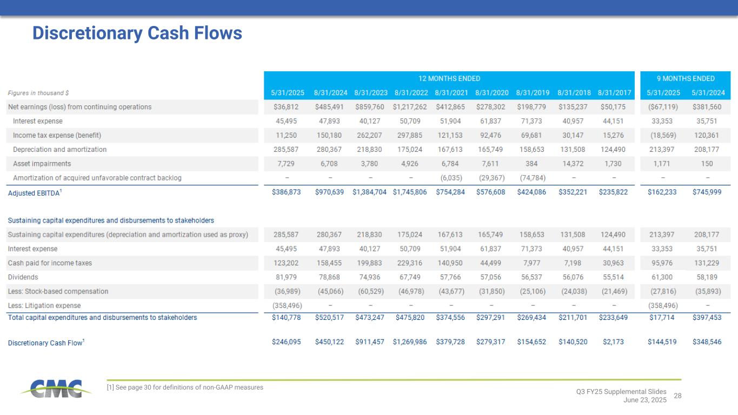Click 'Income tax expense (benefit)' row label
The width and height of the screenshot is (738, 415).
(57, 135)
